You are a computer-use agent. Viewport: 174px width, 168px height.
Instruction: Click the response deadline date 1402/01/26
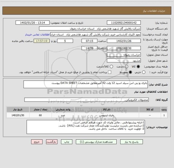click(x=124, y=41)
